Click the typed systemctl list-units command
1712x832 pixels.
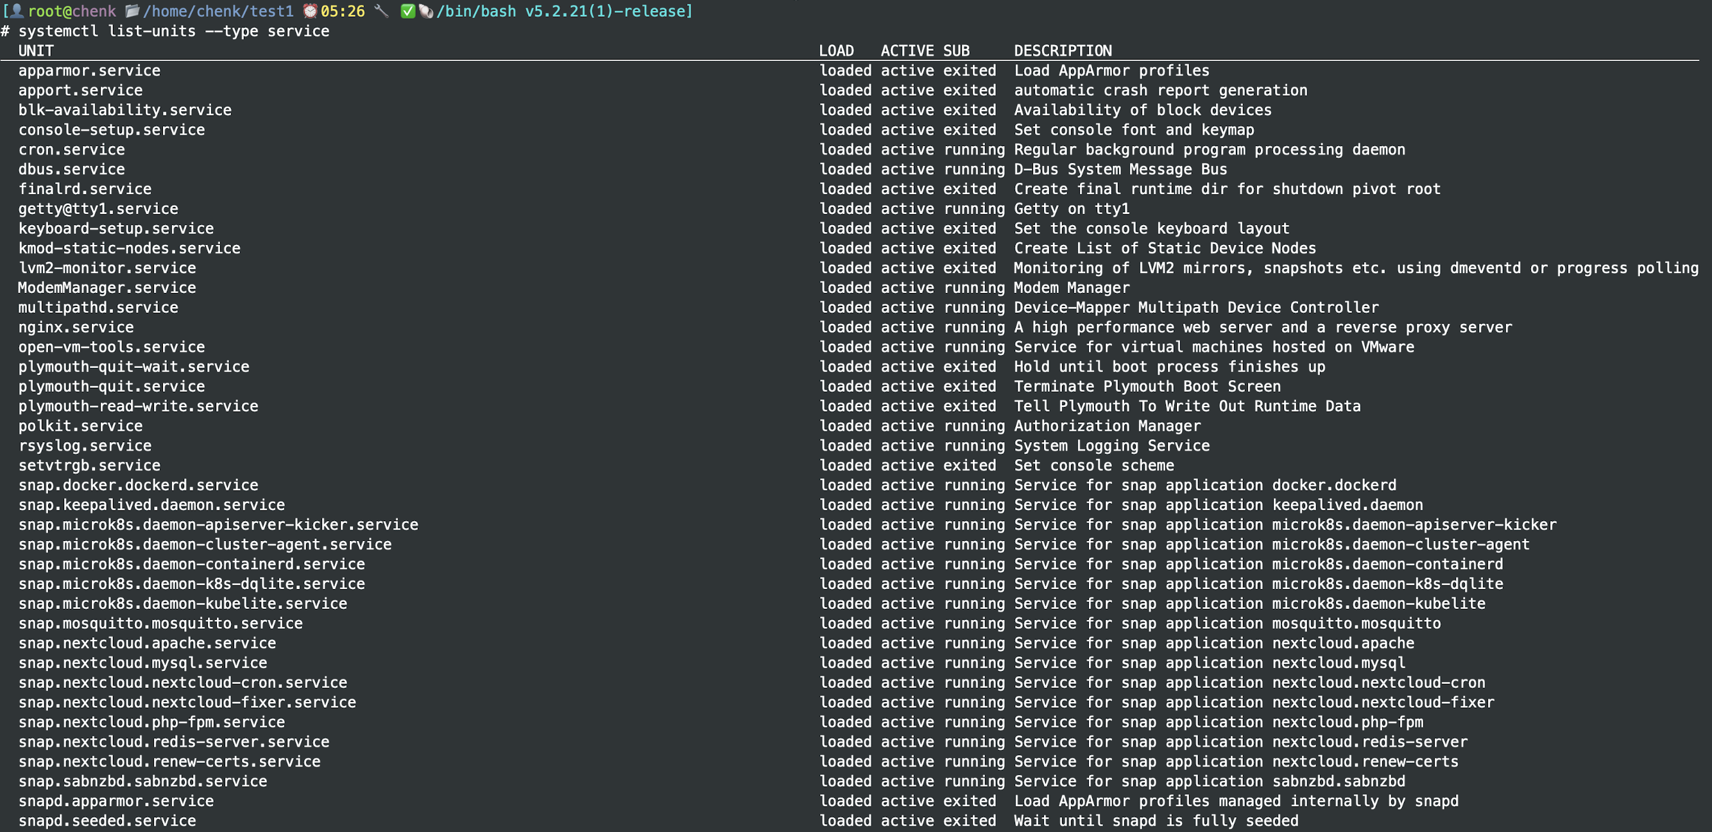click(x=173, y=31)
